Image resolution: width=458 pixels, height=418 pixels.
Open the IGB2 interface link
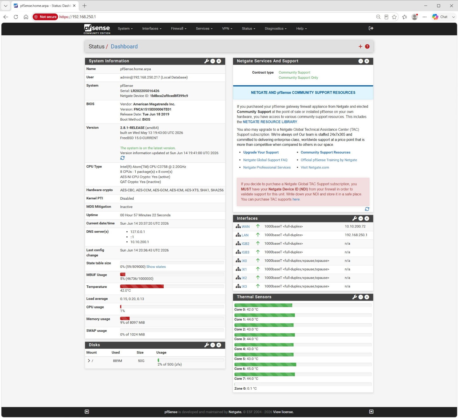click(245, 244)
